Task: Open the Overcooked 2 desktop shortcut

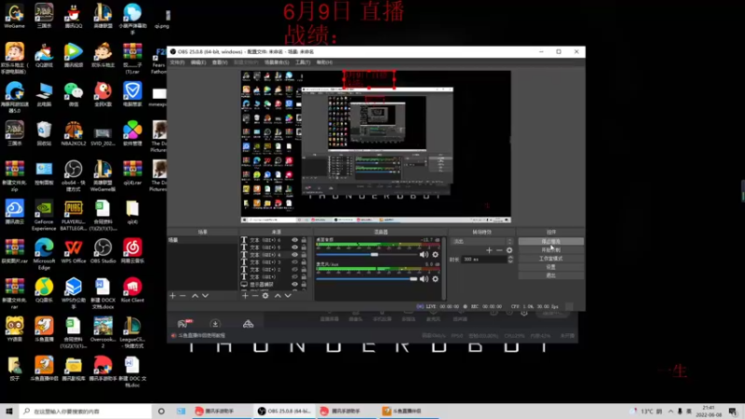Action: coord(102,332)
